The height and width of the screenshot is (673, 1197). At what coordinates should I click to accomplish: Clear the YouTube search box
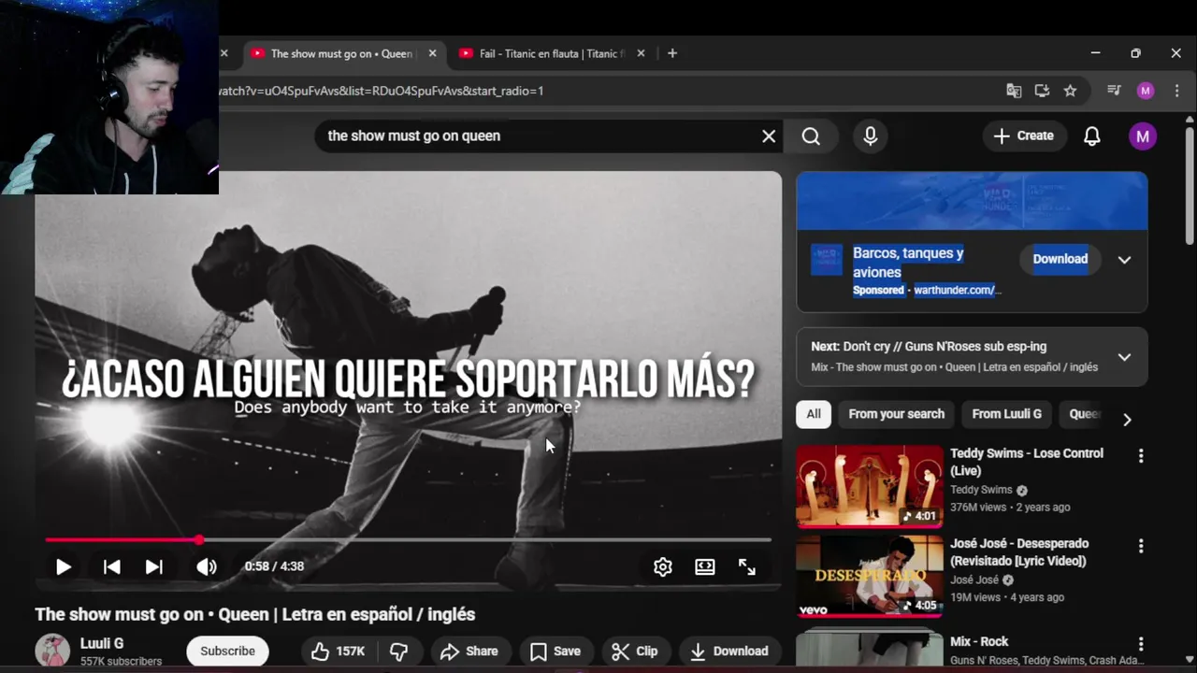click(769, 136)
